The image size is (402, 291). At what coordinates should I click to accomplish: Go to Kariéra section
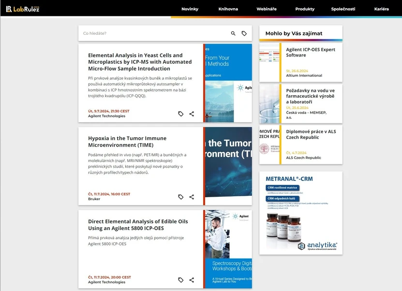point(382,9)
